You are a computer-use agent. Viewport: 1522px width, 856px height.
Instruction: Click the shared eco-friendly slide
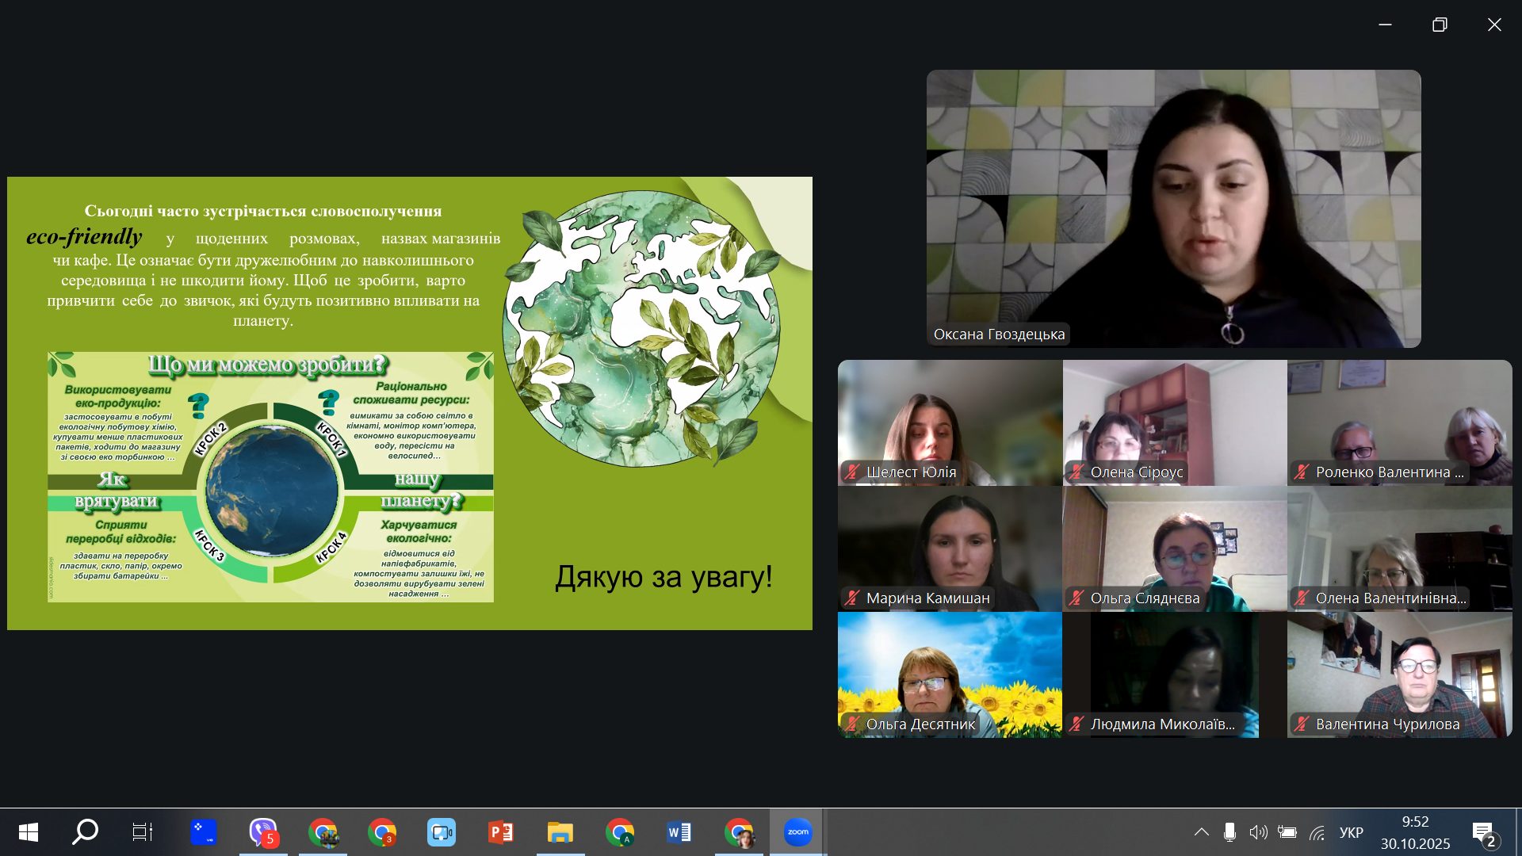pos(409,403)
